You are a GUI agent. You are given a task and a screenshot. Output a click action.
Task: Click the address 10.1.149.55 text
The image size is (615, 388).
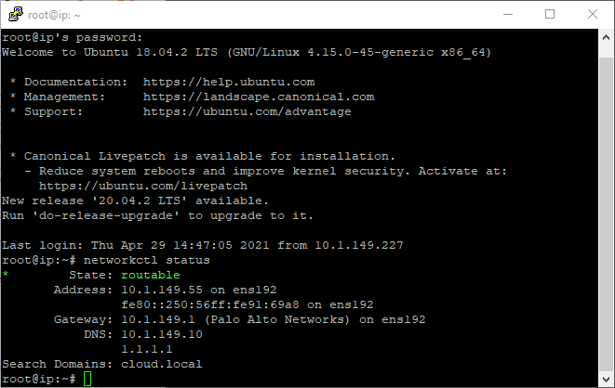[150, 290]
